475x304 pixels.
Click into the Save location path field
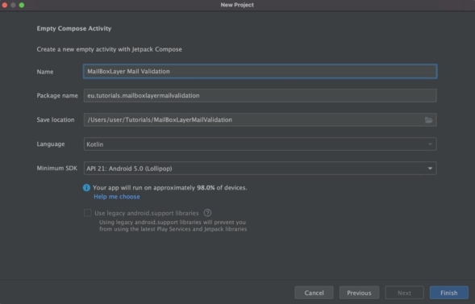point(253,120)
